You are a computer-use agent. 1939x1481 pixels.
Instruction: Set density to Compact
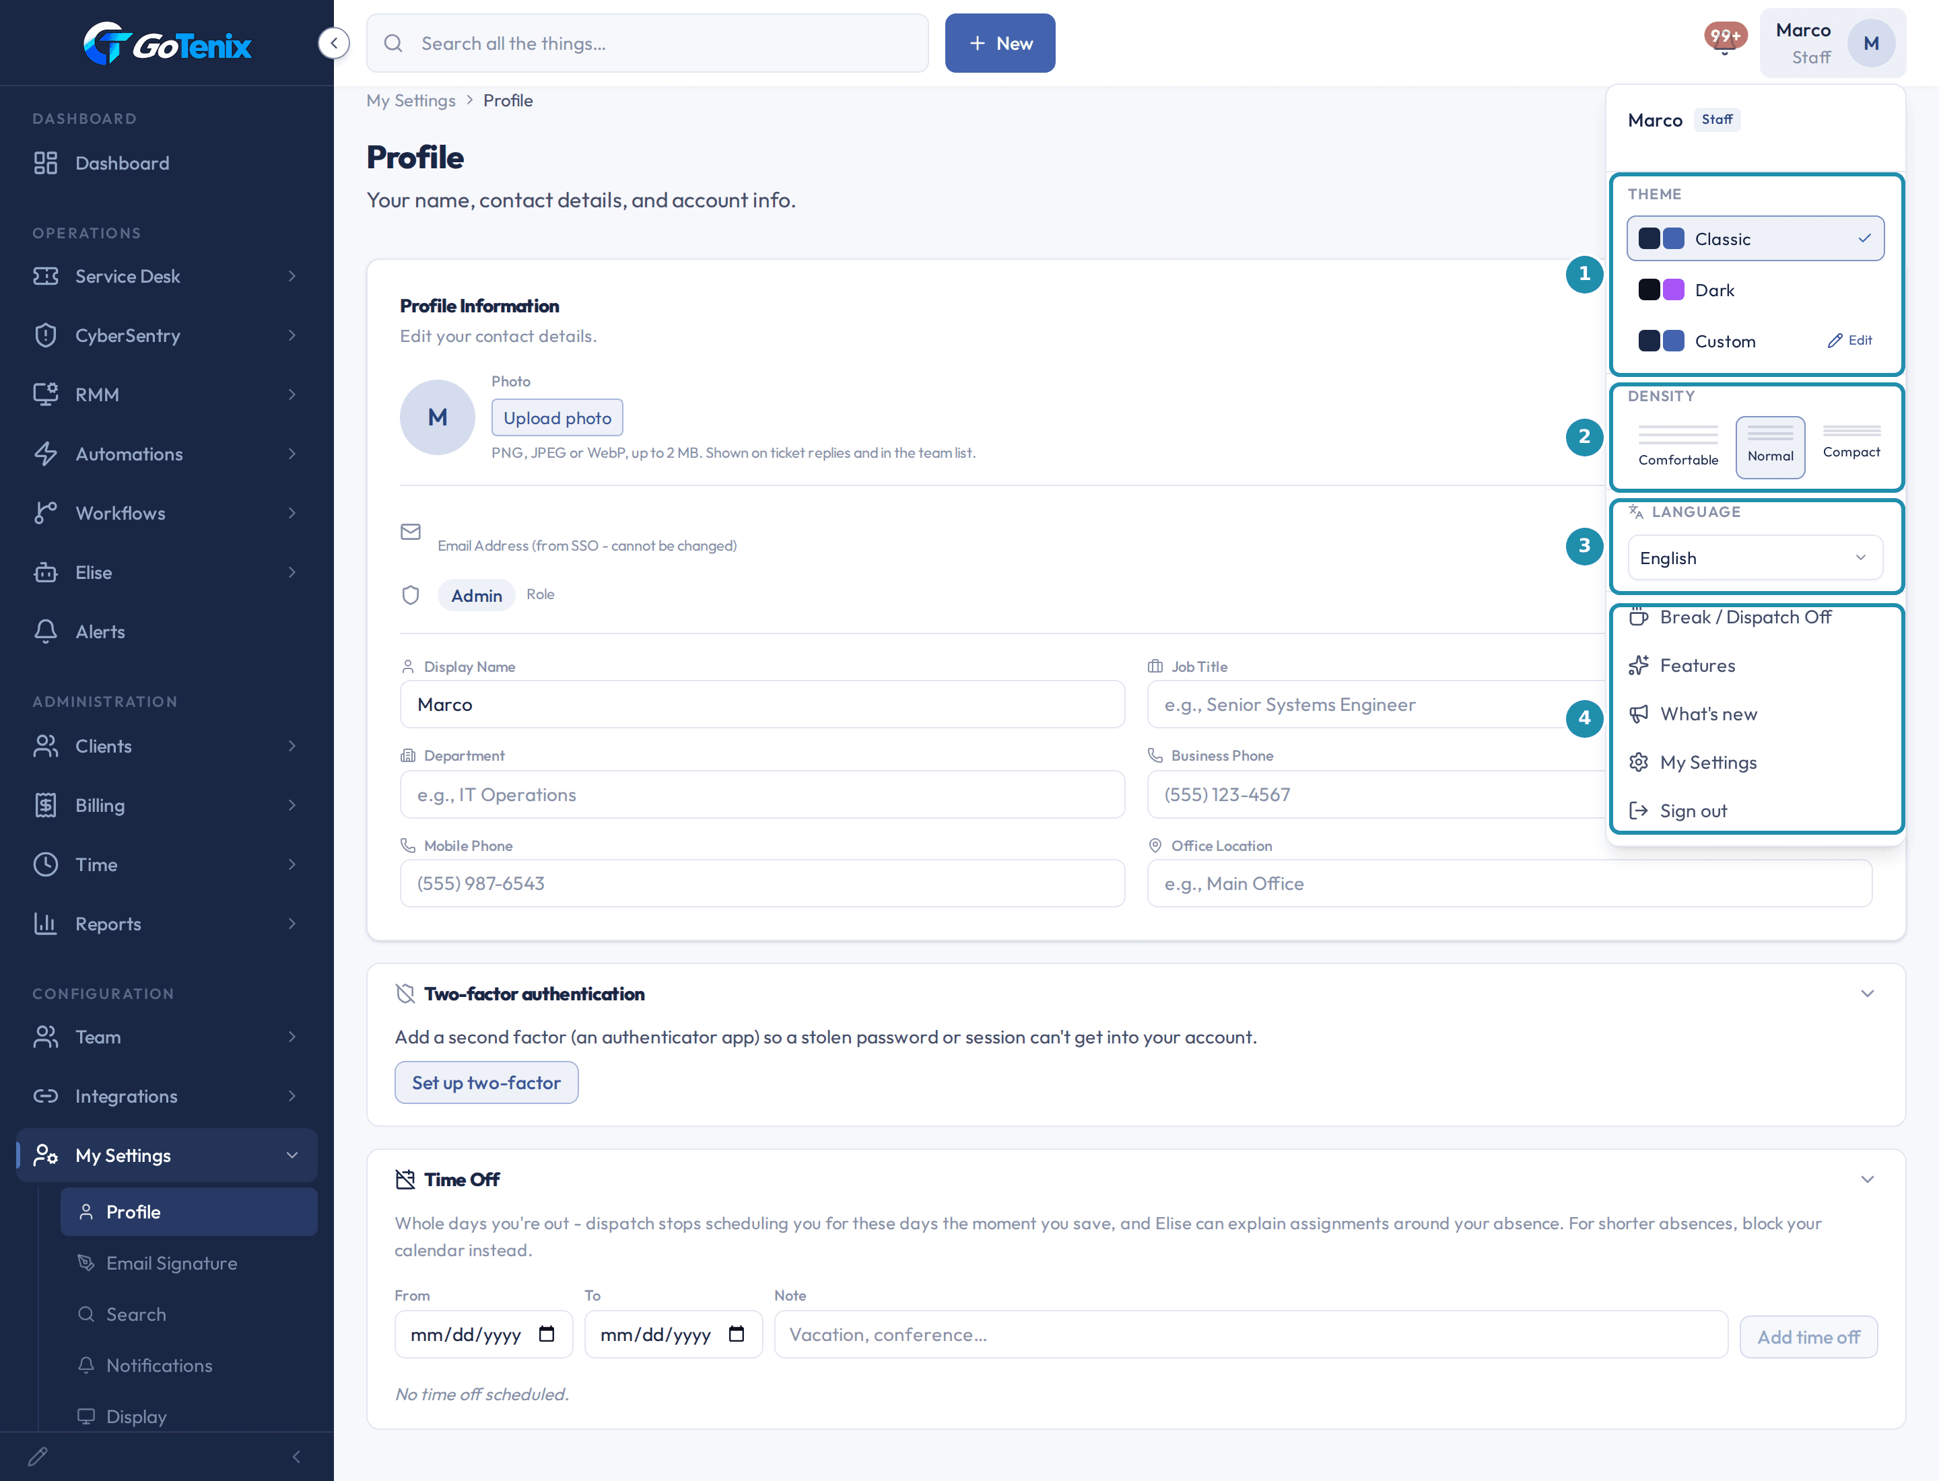(x=1851, y=444)
